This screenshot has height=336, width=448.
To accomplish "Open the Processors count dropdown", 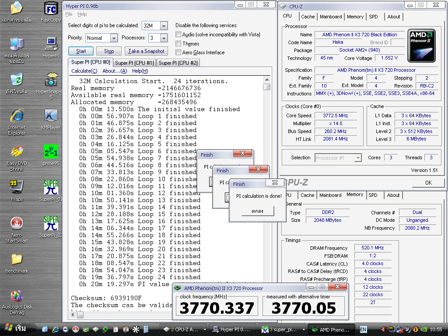I will coord(164,38).
